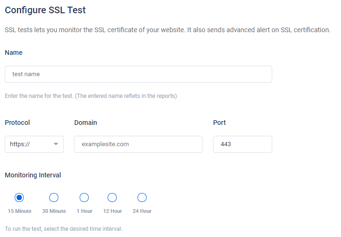Click the 15 Minute label text
Screen dimensions: 341x237
[19, 211]
